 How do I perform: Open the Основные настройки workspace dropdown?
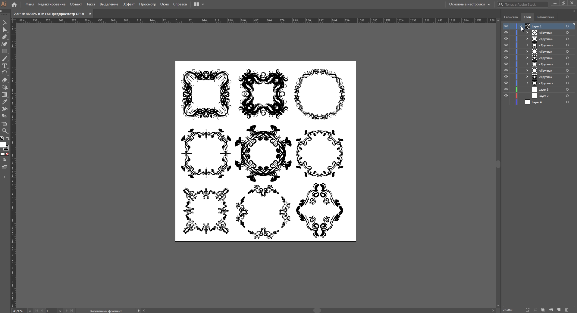[469, 4]
